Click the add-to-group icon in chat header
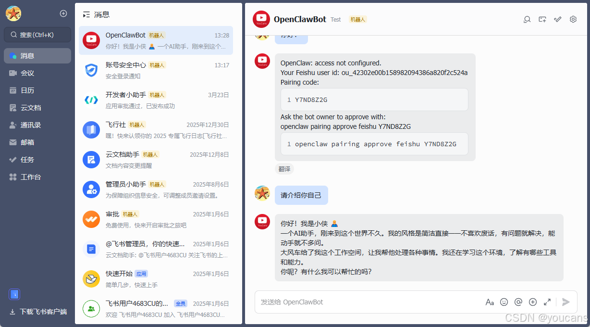The image size is (590, 327). click(542, 19)
